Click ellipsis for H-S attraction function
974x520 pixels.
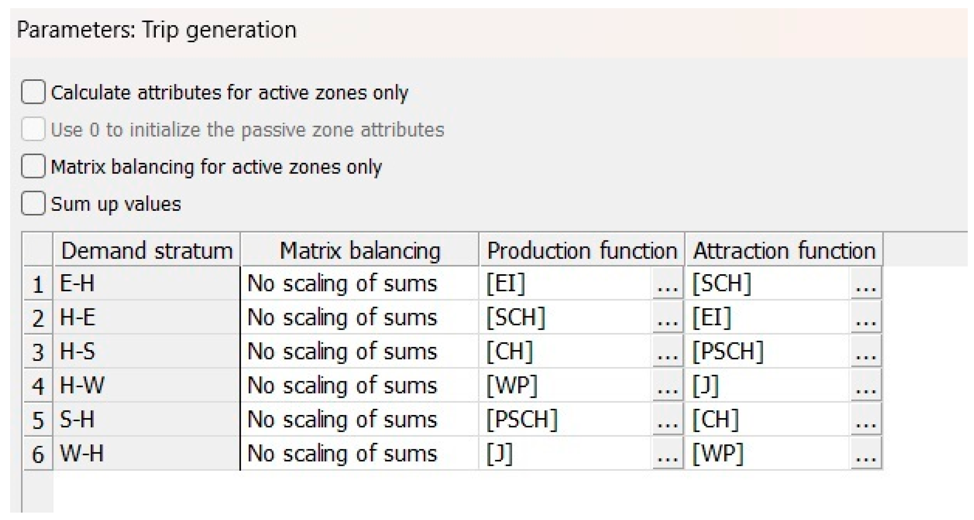865,352
